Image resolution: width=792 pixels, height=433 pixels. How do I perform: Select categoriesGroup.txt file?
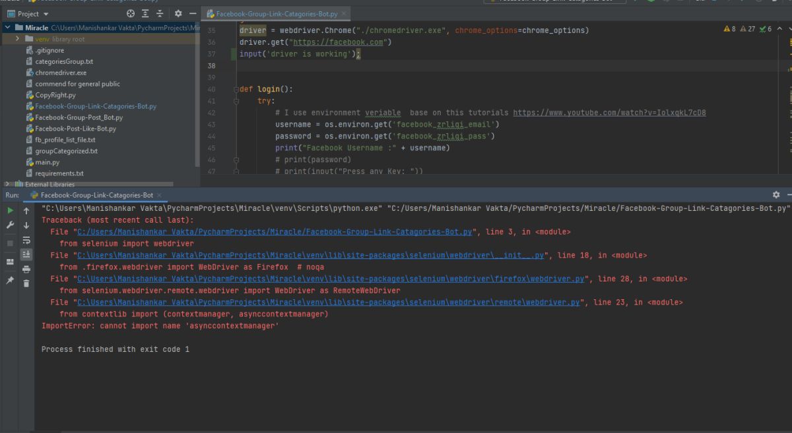(64, 61)
